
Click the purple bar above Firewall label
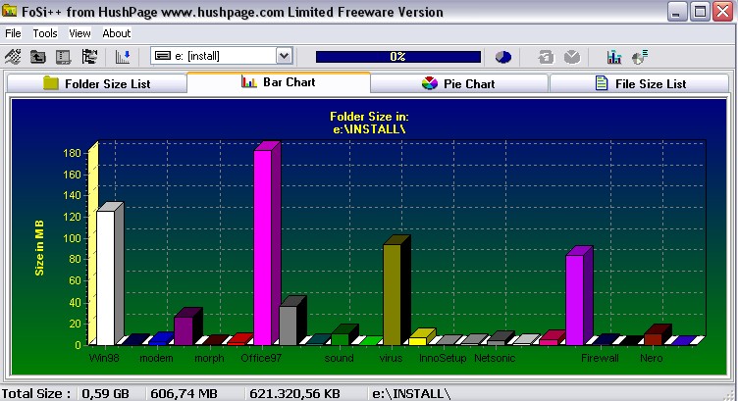(x=574, y=300)
